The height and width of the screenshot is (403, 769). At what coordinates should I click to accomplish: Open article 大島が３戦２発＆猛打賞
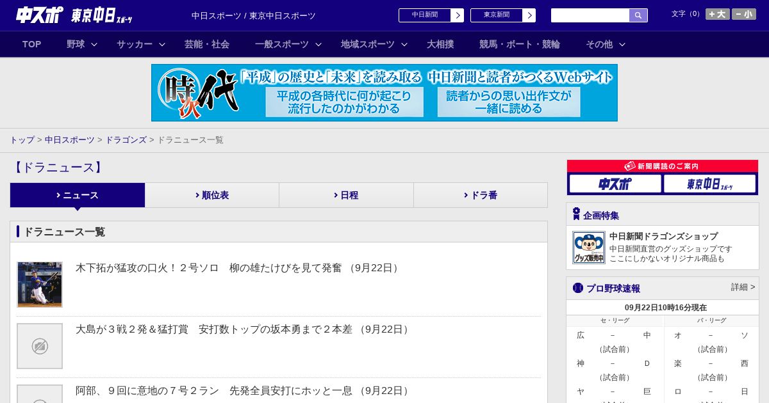click(x=243, y=329)
